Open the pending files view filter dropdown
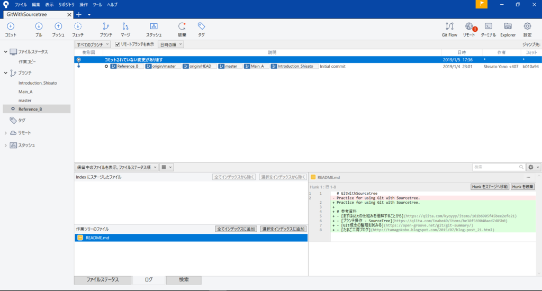The image size is (542, 291). [x=116, y=167]
